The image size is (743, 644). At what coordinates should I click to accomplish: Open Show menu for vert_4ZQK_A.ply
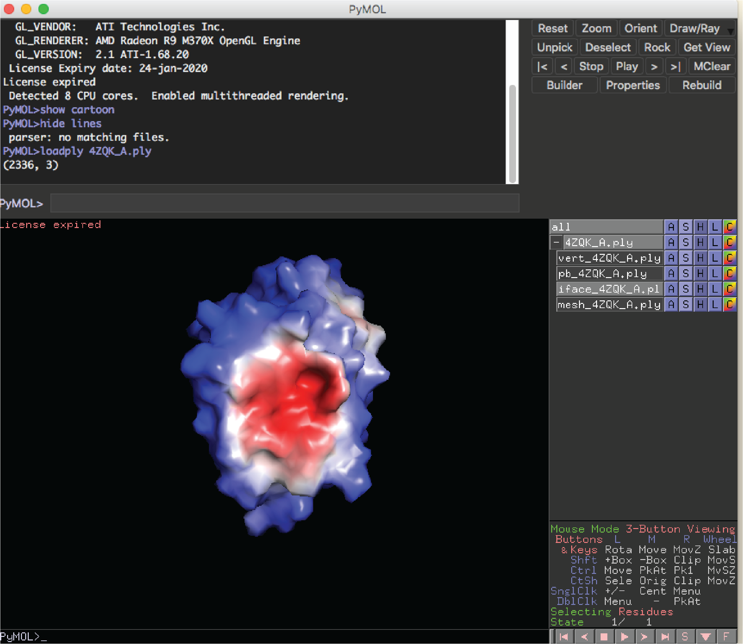[x=686, y=258]
